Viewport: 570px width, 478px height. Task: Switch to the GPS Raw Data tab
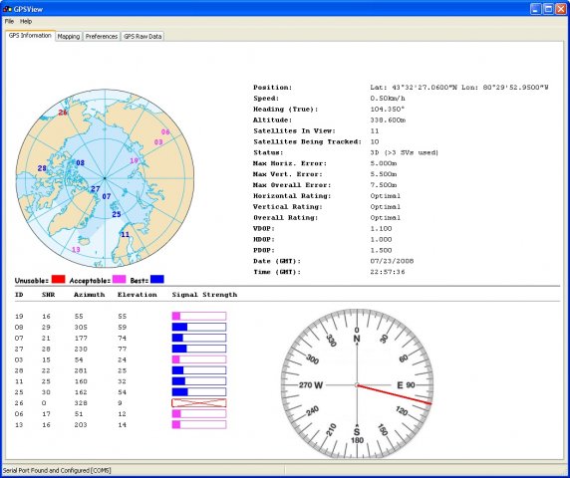(x=142, y=36)
